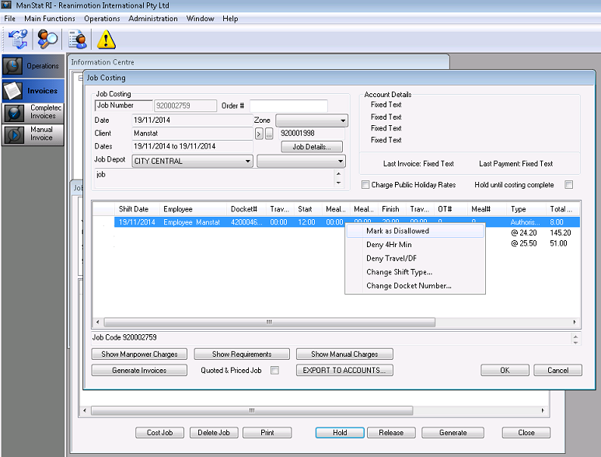
Task: Click the client ellipsis '...' button
Action: pyautogui.click(x=269, y=134)
